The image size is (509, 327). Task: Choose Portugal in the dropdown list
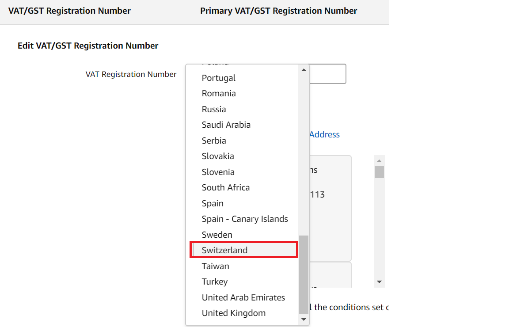point(219,78)
